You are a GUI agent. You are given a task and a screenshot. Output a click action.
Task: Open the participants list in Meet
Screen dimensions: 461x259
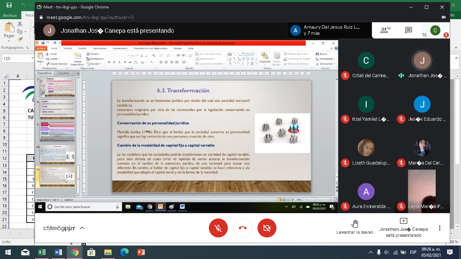tap(385, 31)
